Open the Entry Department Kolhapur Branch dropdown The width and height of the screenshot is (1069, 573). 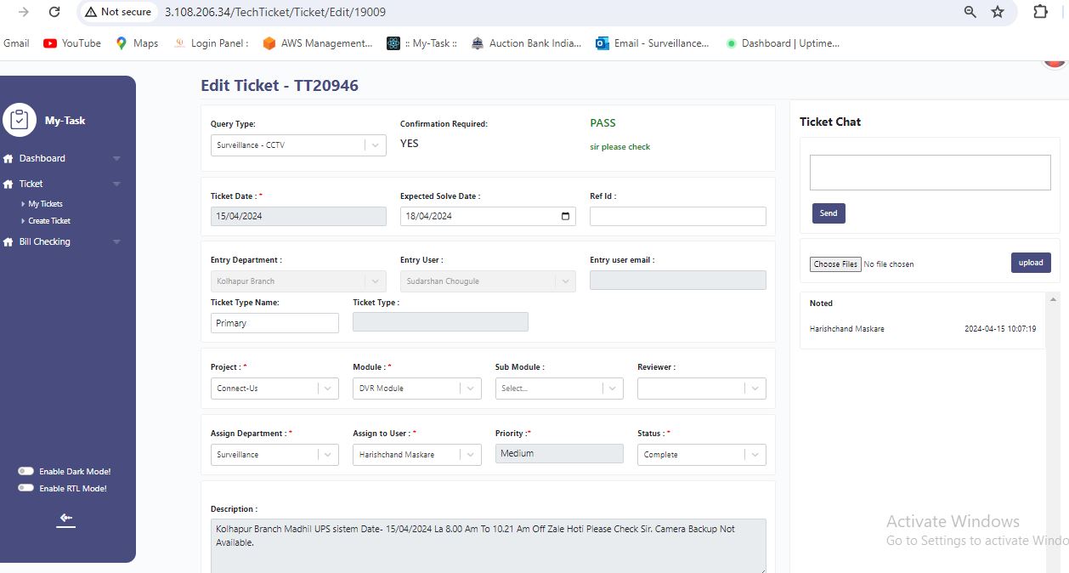tap(298, 281)
